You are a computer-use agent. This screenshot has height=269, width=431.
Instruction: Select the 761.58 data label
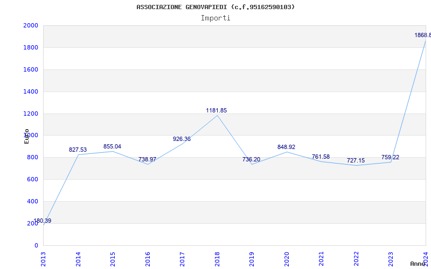321,157
